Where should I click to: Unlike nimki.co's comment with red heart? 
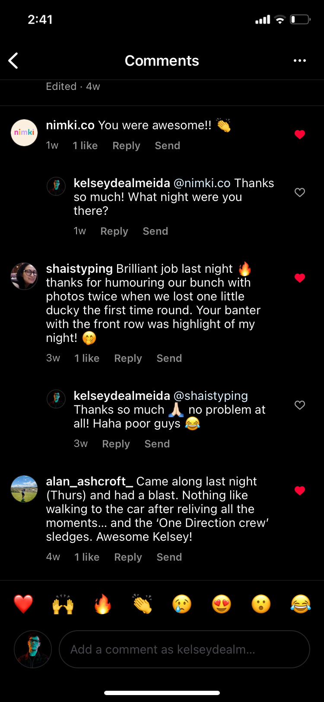300,134
